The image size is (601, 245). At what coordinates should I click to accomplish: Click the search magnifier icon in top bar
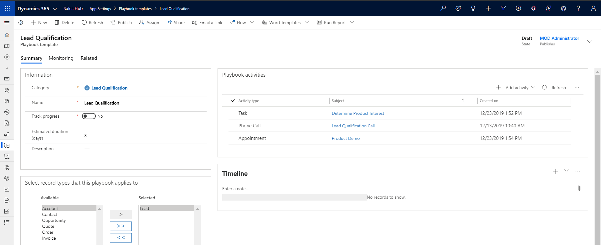(443, 8)
